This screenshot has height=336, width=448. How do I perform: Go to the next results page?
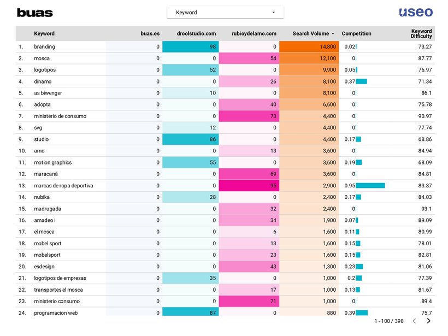[x=428, y=321]
